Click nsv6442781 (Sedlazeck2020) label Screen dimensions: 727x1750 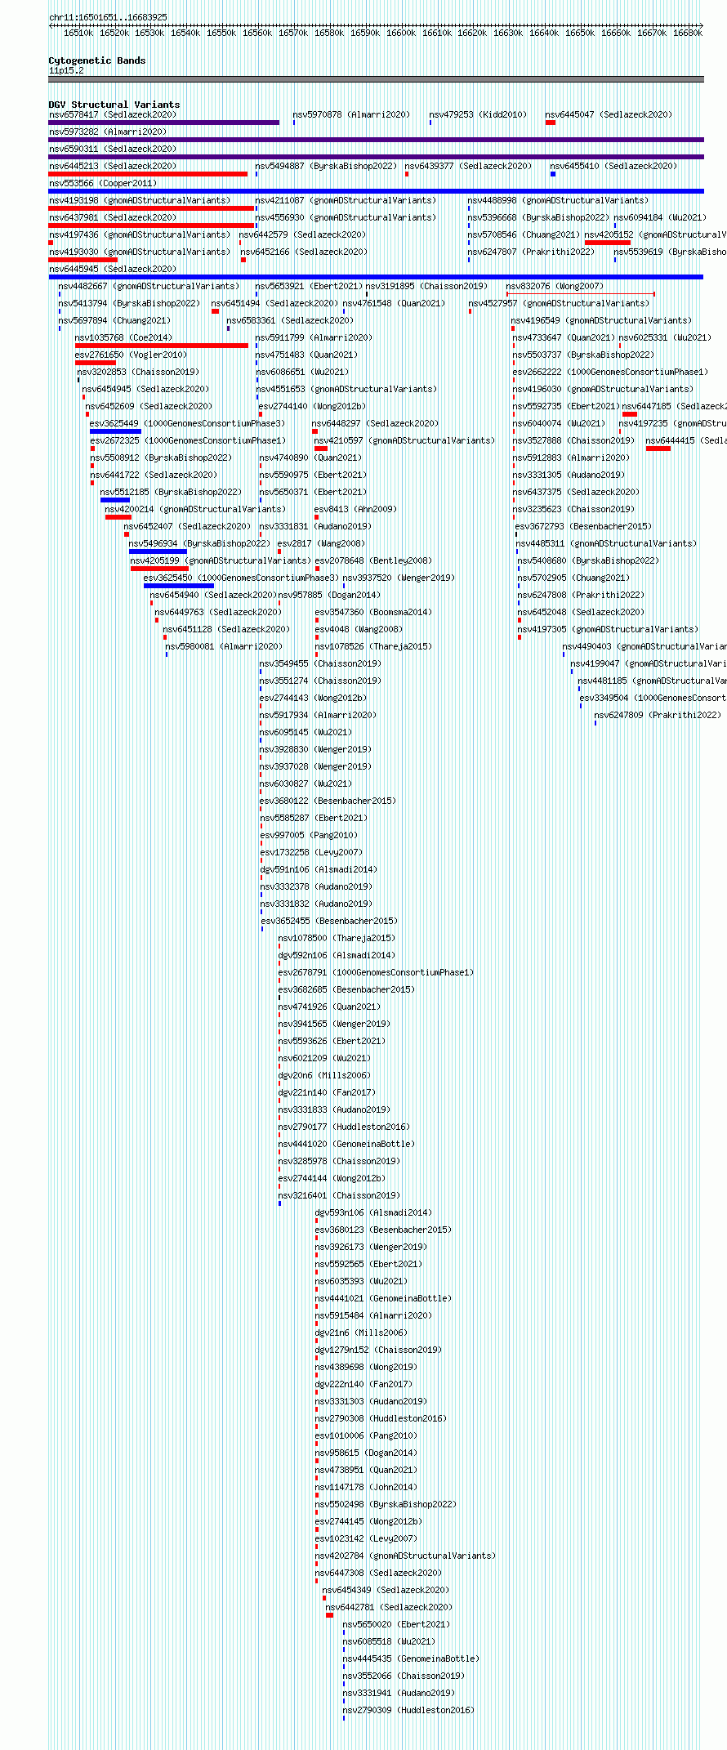pos(389,1608)
